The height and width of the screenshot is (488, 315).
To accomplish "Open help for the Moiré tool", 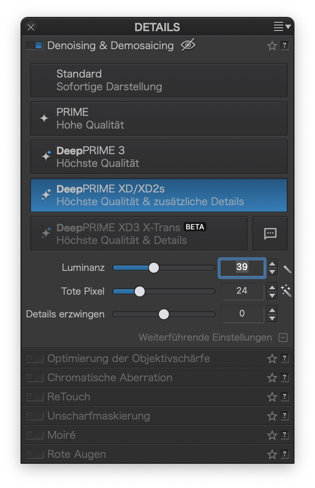I will click(x=284, y=435).
